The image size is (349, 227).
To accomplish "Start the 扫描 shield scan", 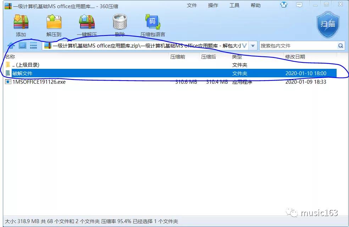I will 328,24.
